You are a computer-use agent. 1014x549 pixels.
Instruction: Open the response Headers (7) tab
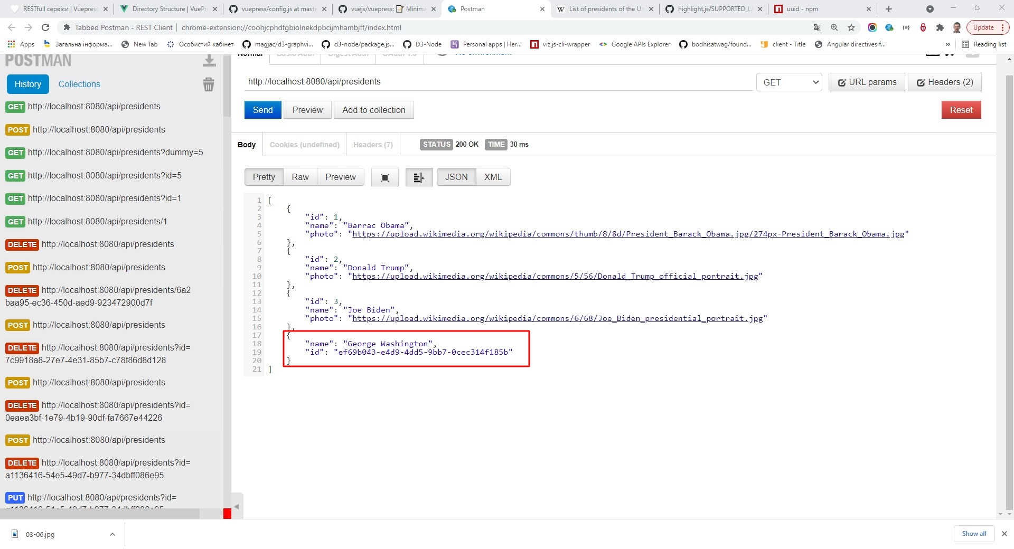point(373,145)
